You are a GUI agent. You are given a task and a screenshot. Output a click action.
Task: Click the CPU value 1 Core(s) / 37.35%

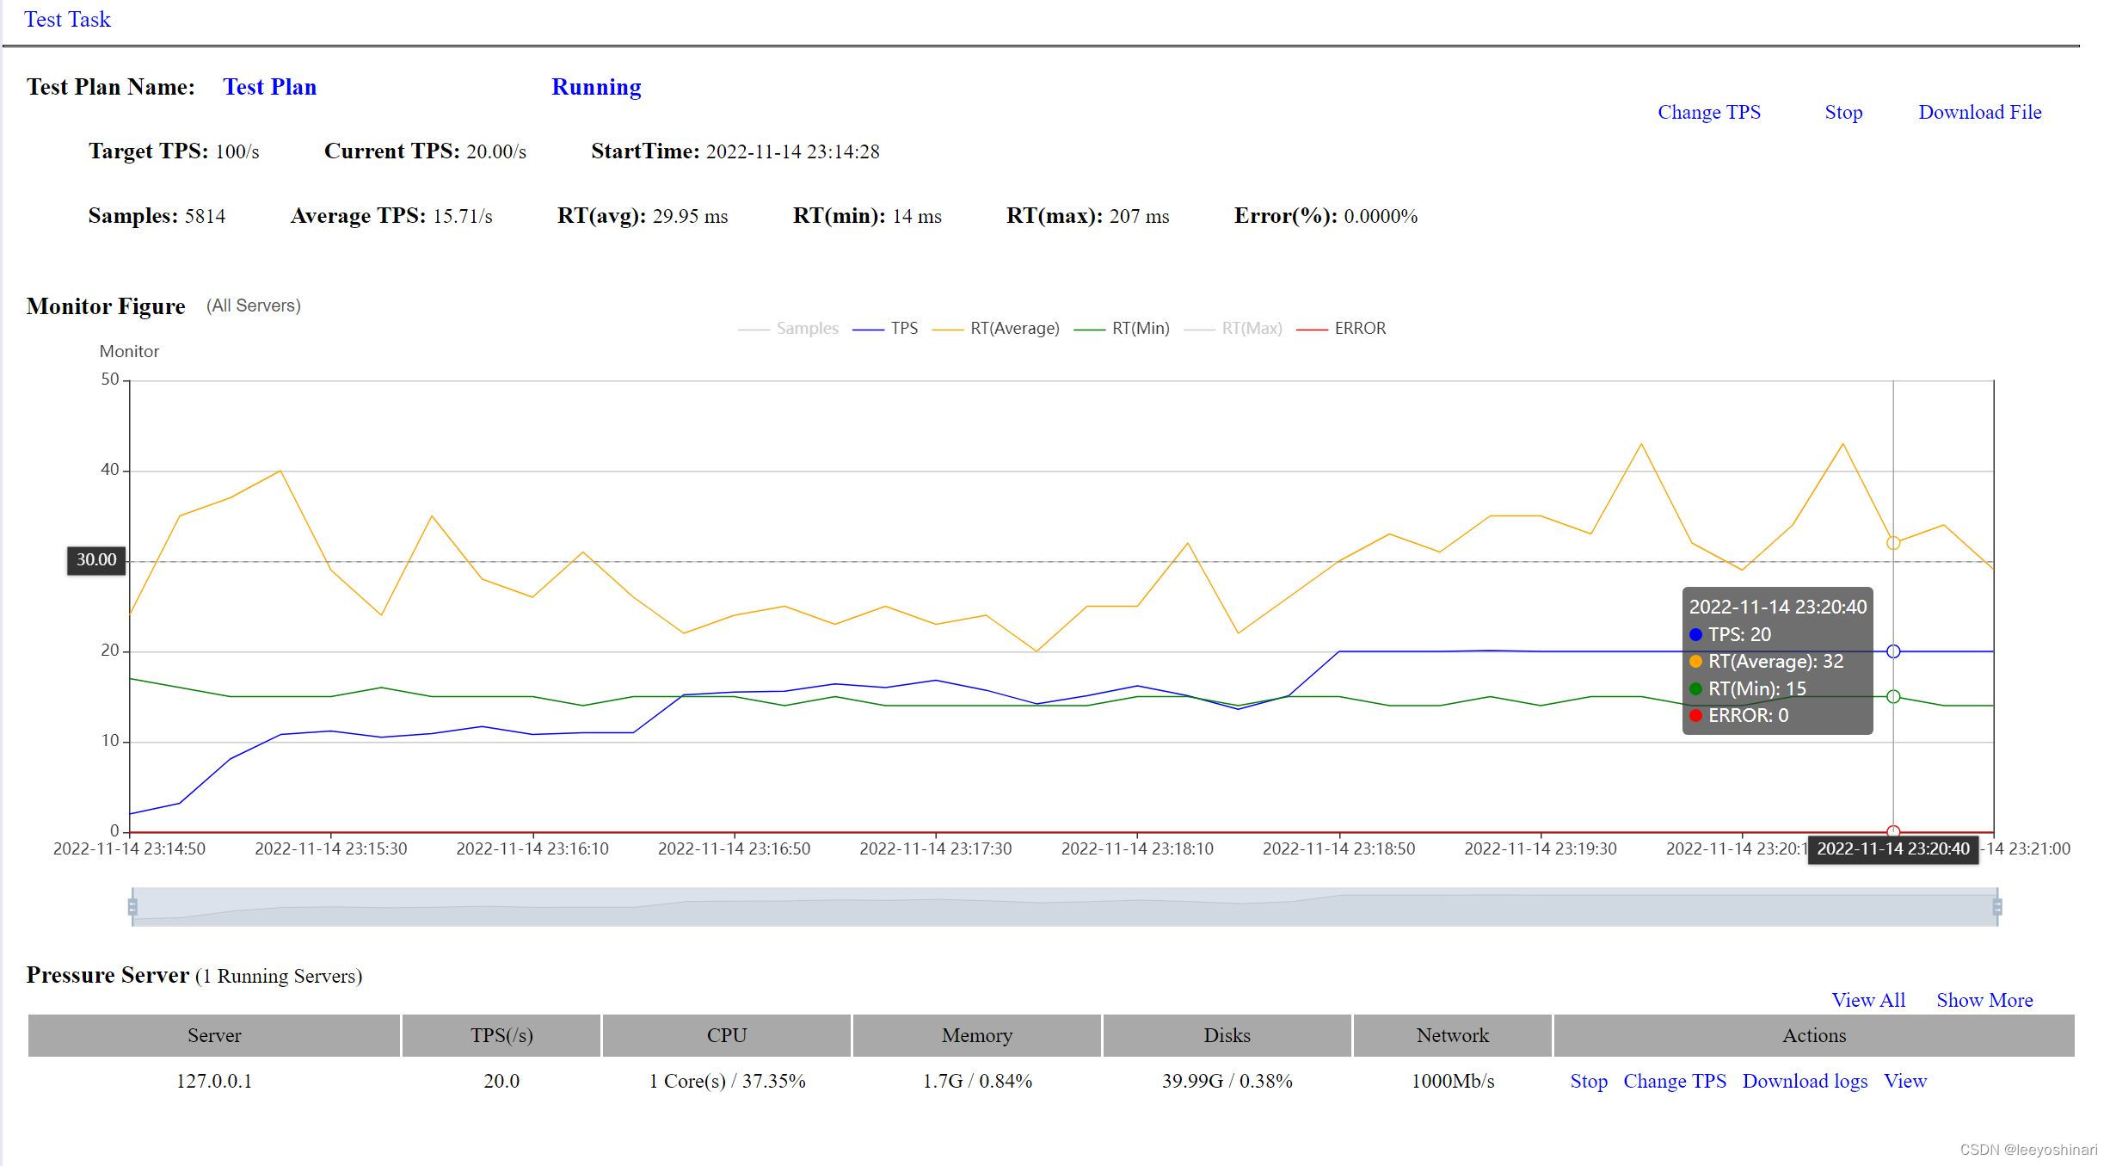pyautogui.click(x=727, y=1081)
